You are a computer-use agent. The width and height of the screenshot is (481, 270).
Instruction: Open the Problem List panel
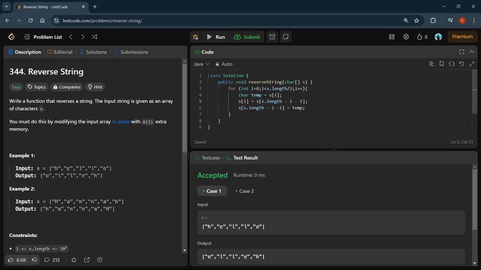(43, 37)
